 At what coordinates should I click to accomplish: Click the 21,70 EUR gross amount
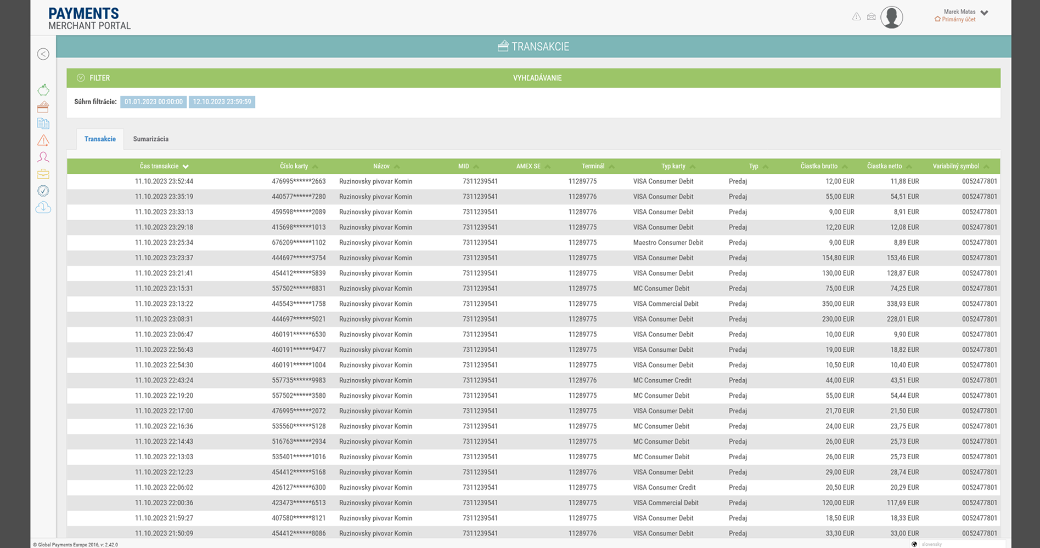point(840,412)
